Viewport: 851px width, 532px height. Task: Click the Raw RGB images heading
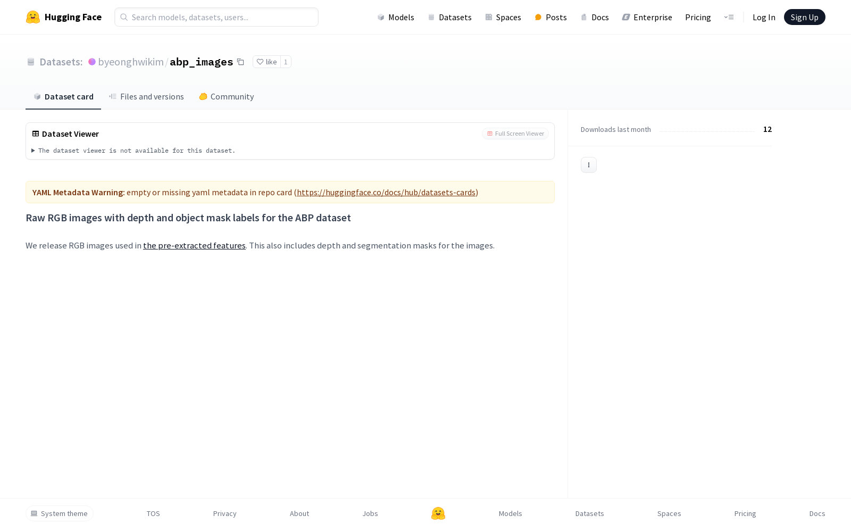[x=188, y=218]
